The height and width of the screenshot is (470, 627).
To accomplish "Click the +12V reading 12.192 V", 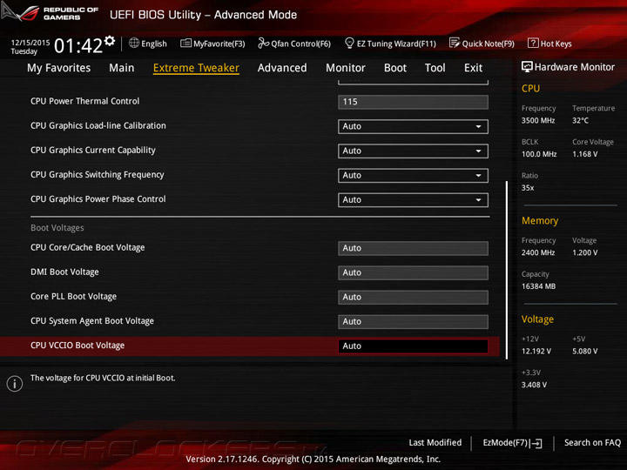I will [x=536, y=352].
